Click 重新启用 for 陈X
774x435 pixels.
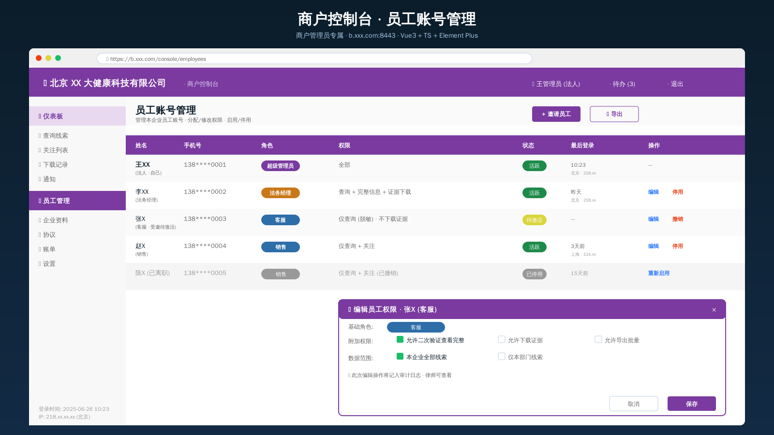pyautogui.click(x=659, y=273)
